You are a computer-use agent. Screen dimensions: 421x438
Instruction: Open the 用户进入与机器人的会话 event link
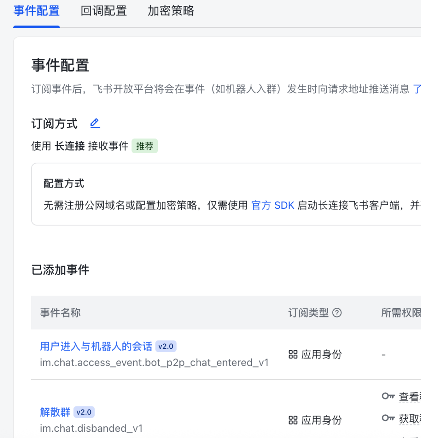click(96, 346)
